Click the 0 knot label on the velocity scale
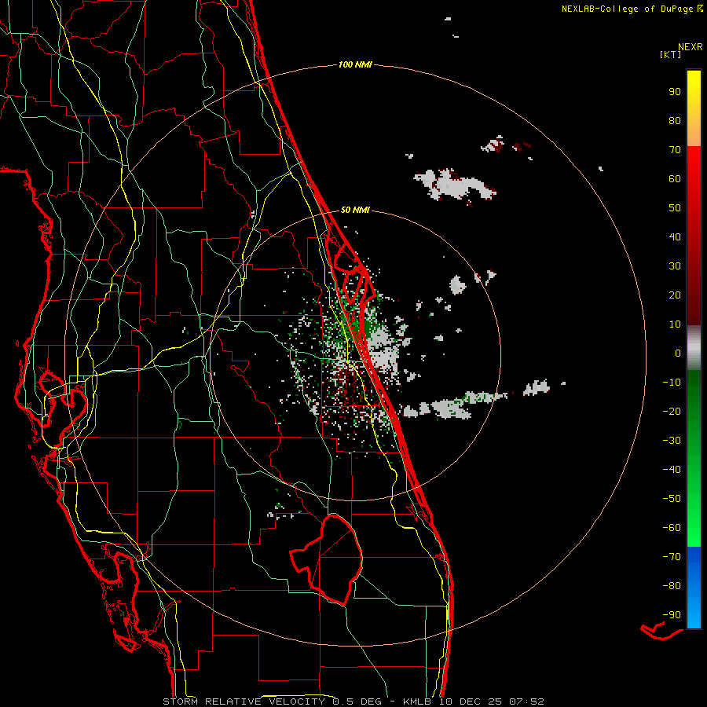This screenshot has width=707, height=707. 678,353
